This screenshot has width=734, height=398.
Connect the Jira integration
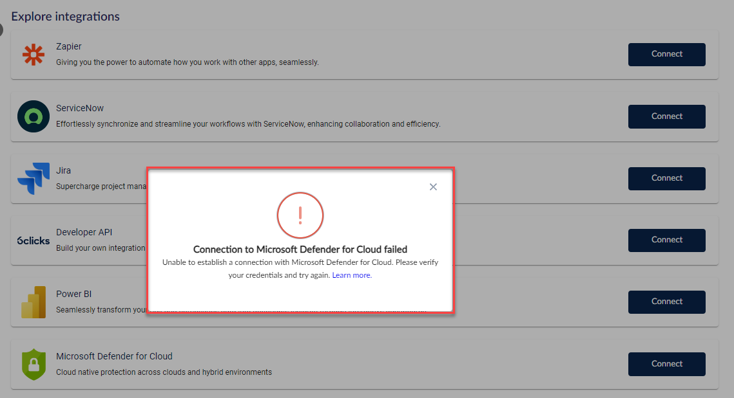pos(666,179)
